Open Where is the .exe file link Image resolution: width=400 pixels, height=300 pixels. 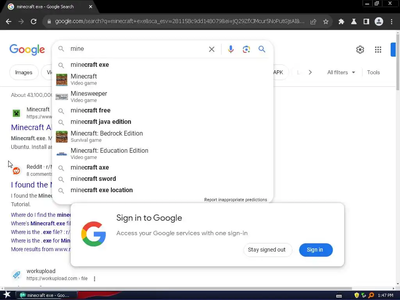(x=40, y=232)
